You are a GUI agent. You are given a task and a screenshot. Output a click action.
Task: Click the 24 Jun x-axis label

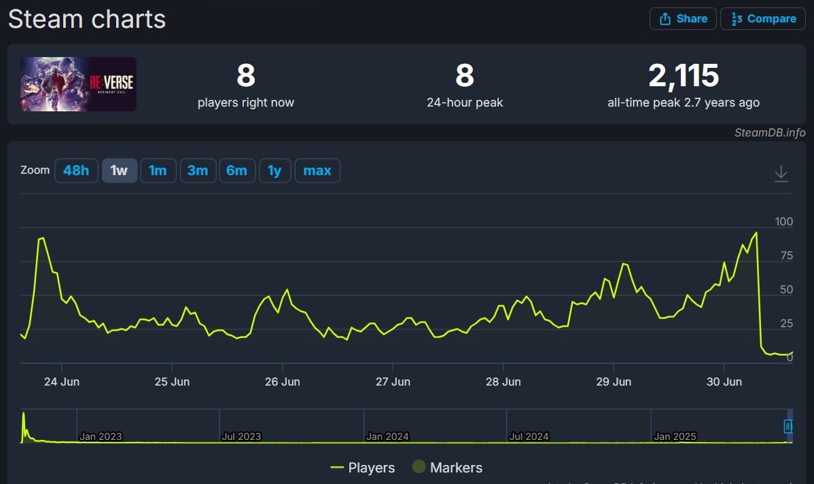click(x=62, y=381)
